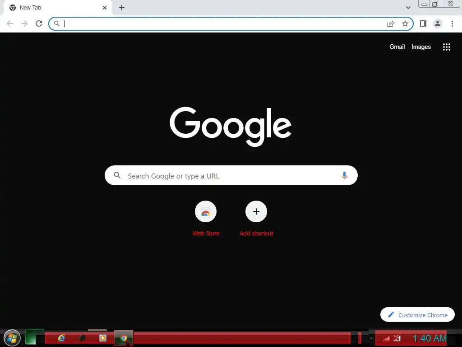The image size is (462, 347).
Task: Open a new tab with the plus button
Action: [x=122, y=8]
